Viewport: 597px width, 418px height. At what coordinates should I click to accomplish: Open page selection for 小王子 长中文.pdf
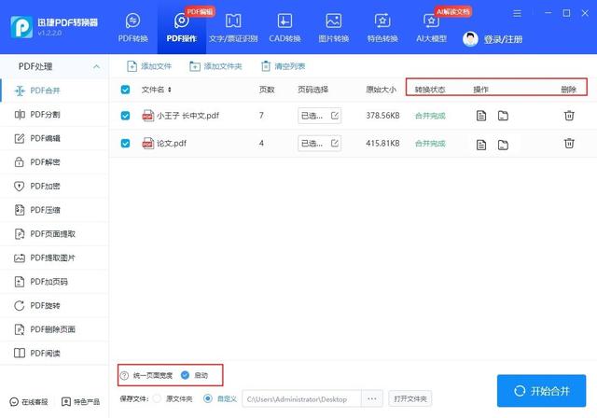tap(319, 116)
